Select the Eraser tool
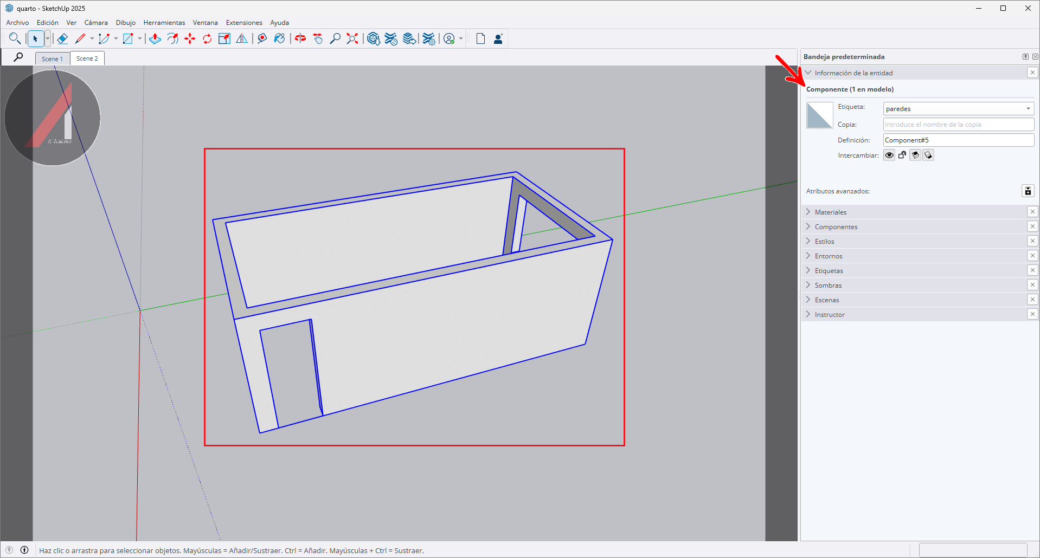The width and height of the screenshot is (1040, 558). [62, 38]
